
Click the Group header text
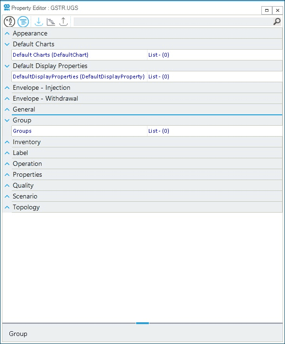pyautogui.click(x=22, y=120)
